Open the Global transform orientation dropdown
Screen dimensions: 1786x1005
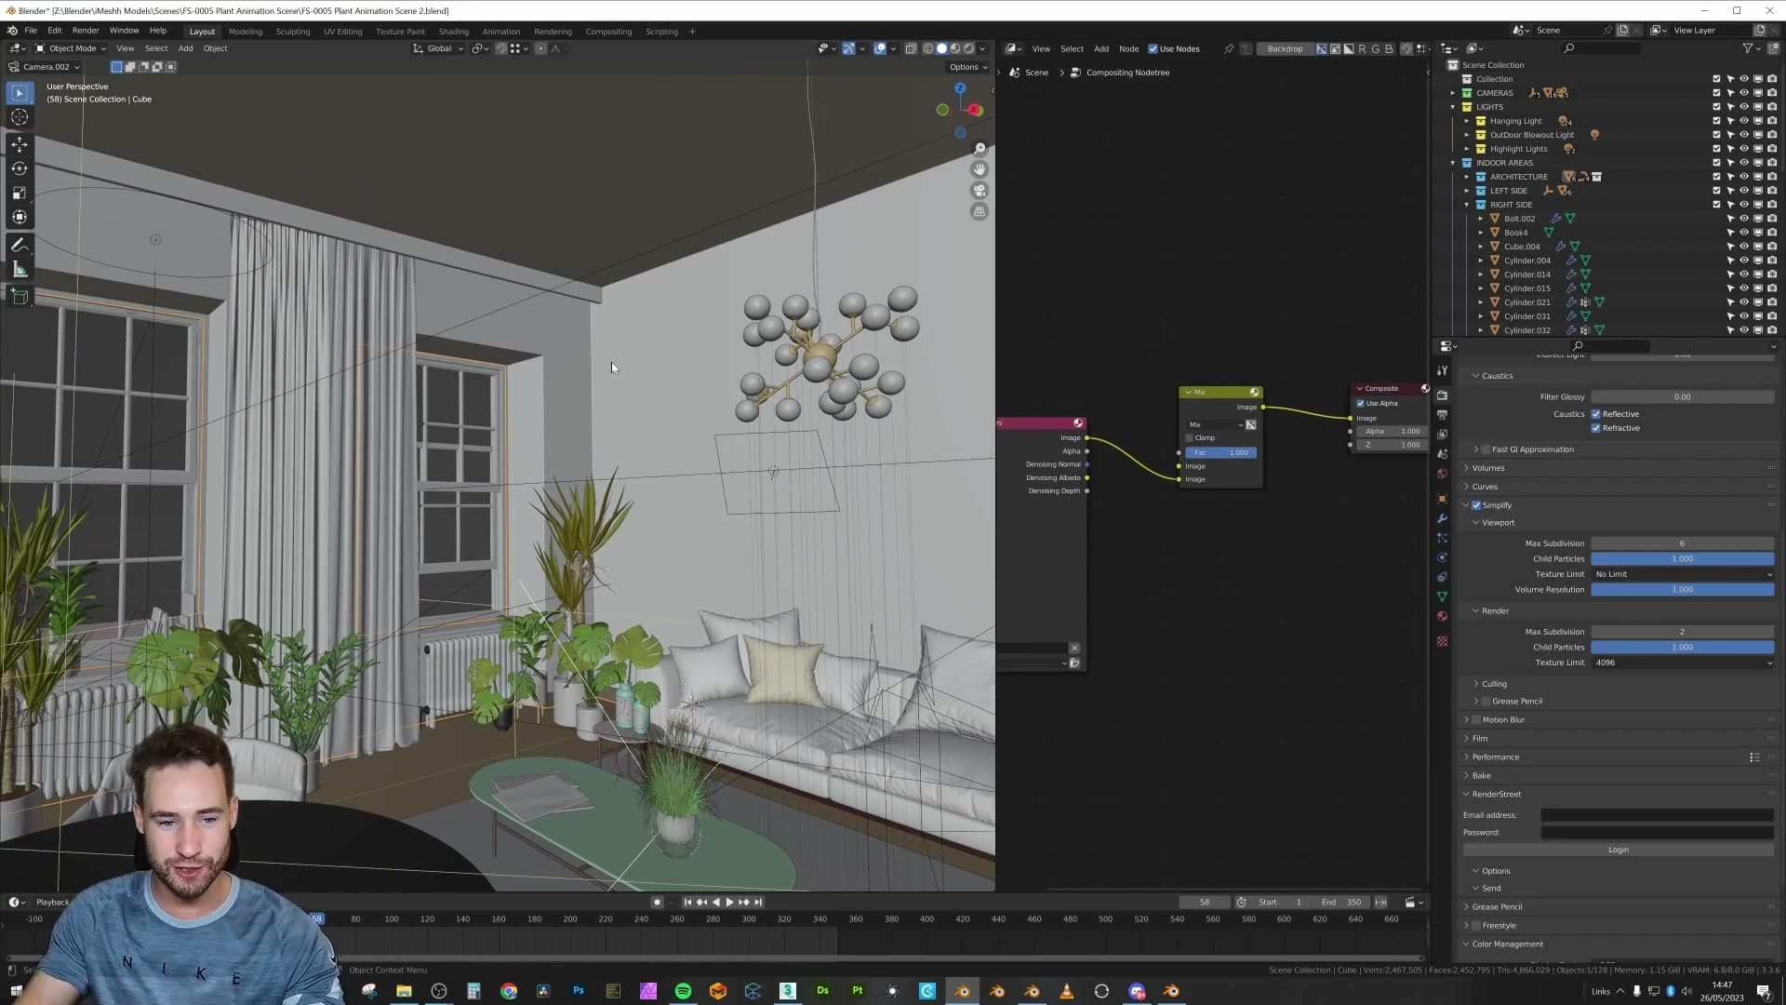438,48
